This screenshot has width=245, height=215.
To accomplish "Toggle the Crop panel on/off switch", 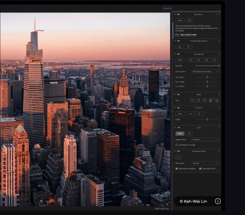I will tap(178, 127).
